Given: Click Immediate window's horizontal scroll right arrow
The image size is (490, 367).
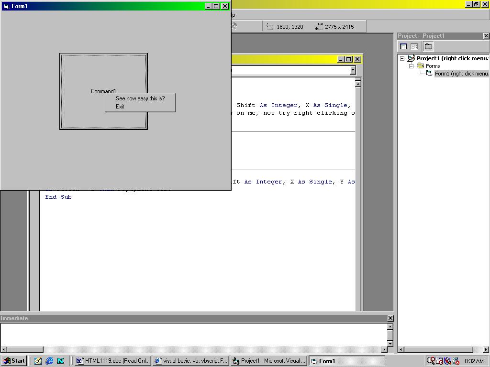Looking at the screenshot, I should [384, 349].
